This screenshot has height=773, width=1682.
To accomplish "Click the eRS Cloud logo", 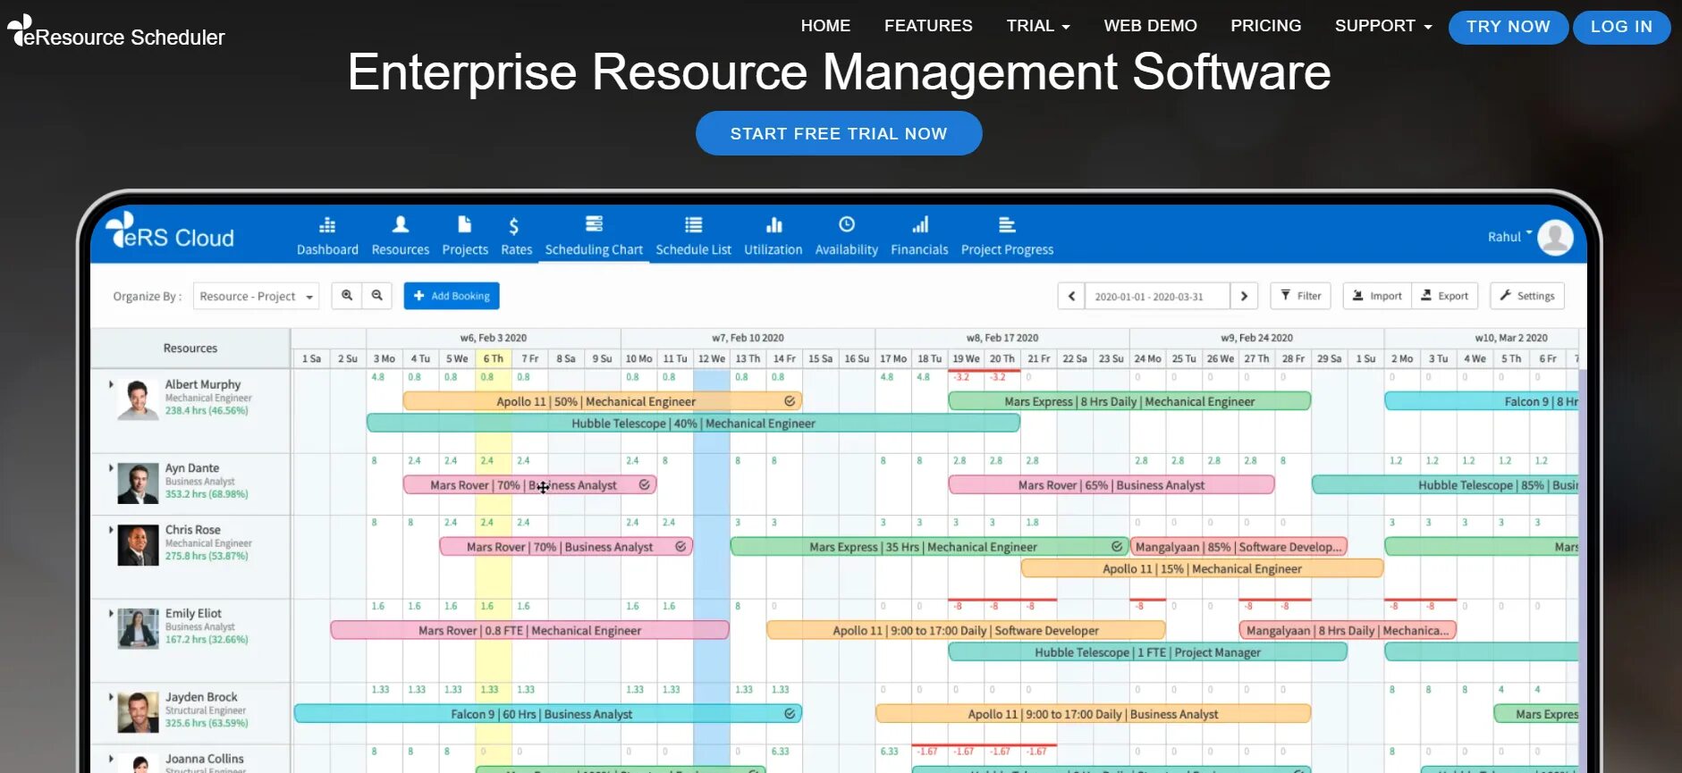I will 170,232.
